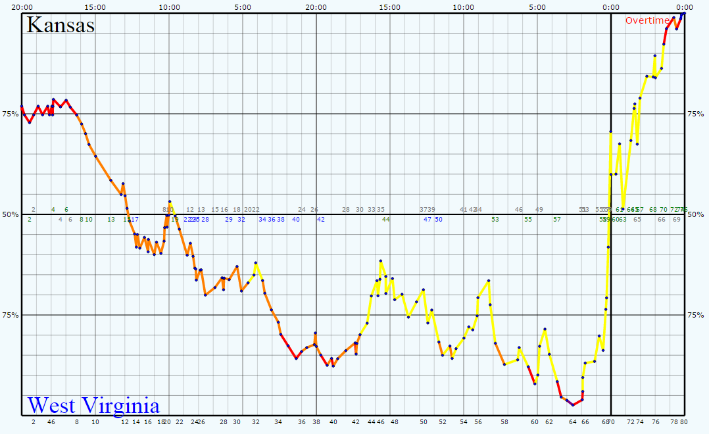The image size is (709, 434).
Task: Select blue play marker 50
Action: tap(438, 220)
